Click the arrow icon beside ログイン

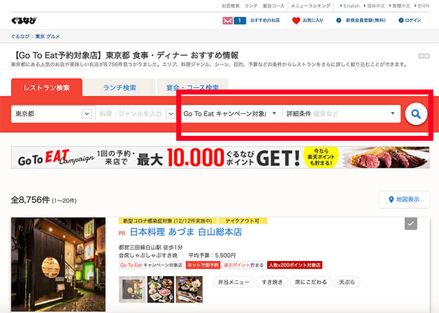pyautogui.click(x=401, y=21)
